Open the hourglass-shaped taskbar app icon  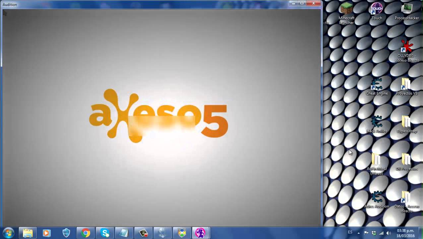tap(182, 233)
